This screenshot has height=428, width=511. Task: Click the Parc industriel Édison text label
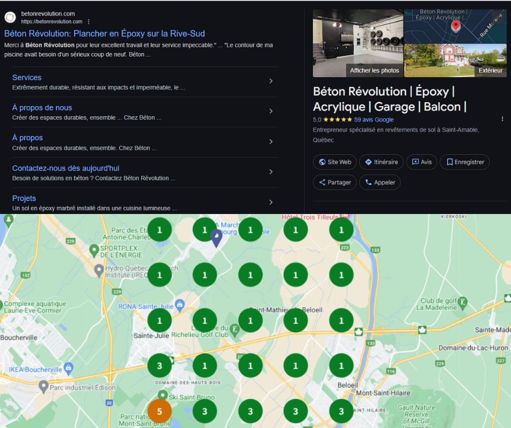coord(83,388)
